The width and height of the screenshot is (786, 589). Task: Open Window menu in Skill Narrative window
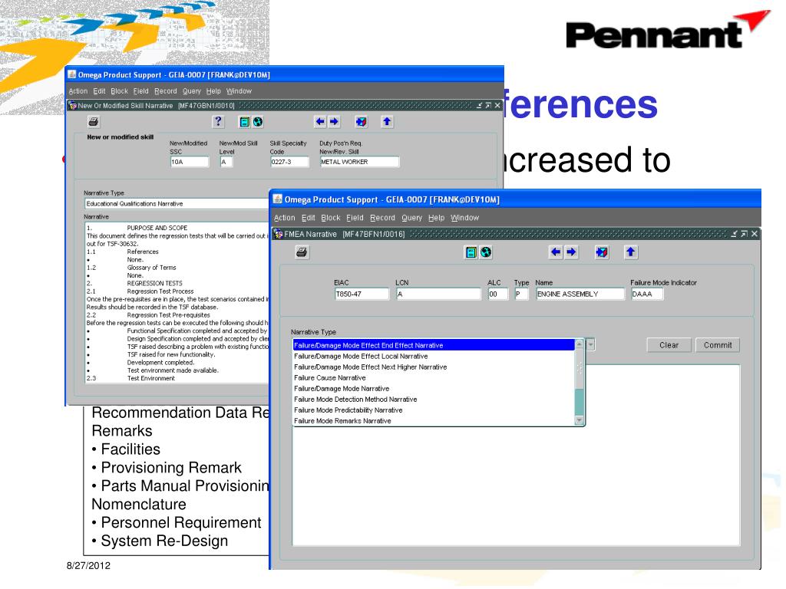point(239,91)
